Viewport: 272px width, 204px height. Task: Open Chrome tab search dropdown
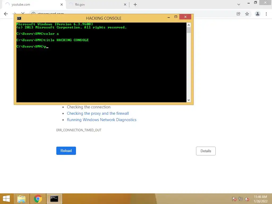click(x=239, y=5)
